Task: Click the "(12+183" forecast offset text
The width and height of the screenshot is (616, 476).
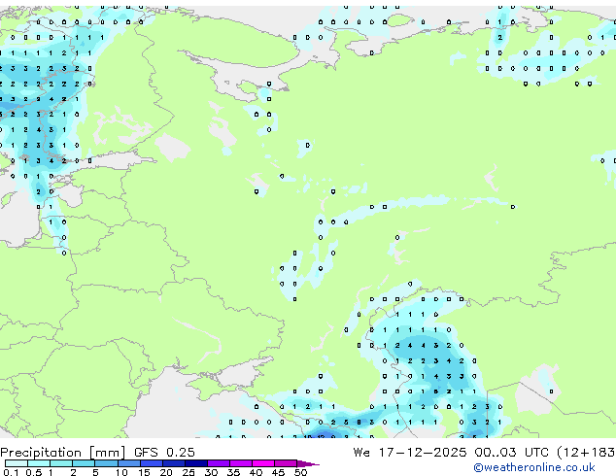Action: pyautogui.click(x=586, y=453)
